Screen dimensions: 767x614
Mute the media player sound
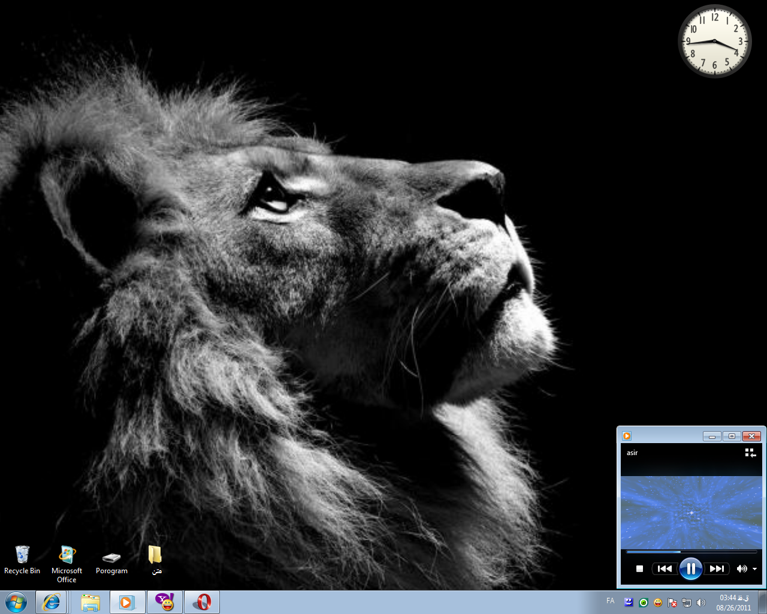(x=742, y=568)
